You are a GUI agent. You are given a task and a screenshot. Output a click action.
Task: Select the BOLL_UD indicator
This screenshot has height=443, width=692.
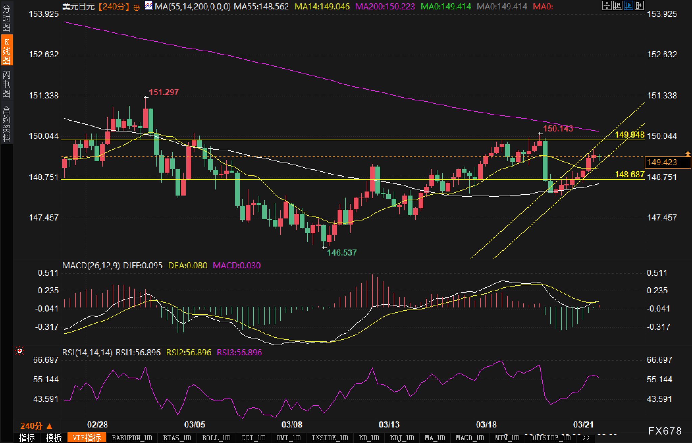tap(216, 438)
